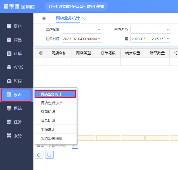Sort by the 网店类型 column header

click(83, 53)
